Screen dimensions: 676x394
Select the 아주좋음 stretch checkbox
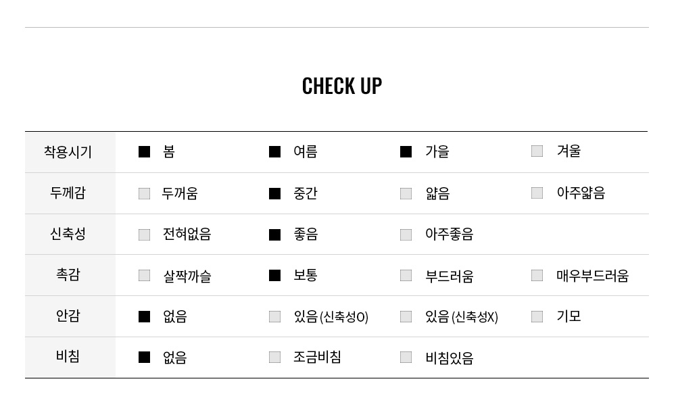tap(406, 235)
